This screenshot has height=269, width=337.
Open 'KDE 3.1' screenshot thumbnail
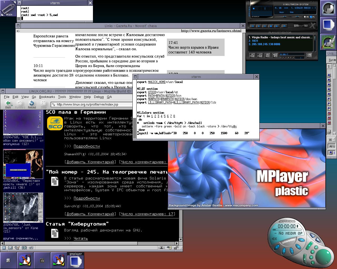(x=23, y=122)
